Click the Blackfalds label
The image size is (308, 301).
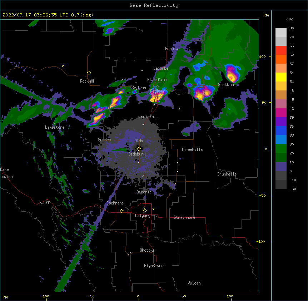pos(158,80)
